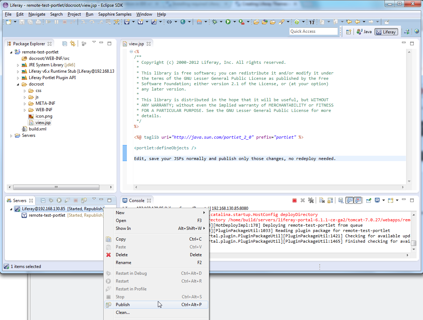Viewport: 423px width, 320px height.
Task: Click the Save toolbar icon
Action: click(x=22, y=22)
